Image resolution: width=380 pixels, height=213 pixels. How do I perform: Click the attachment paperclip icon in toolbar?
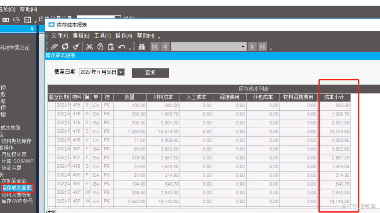(54, 47)
